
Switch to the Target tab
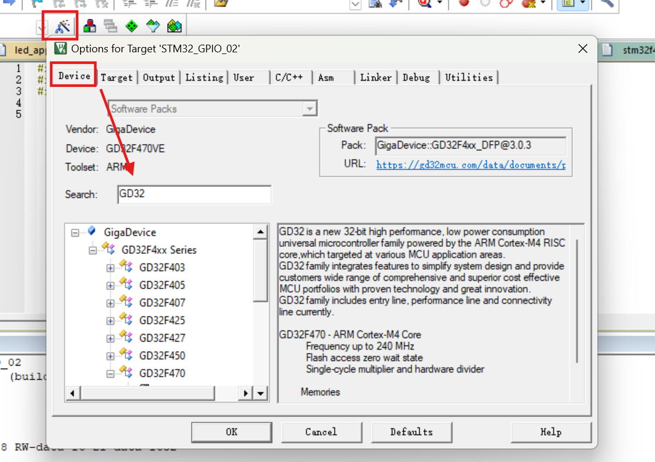tap(117, 78)
